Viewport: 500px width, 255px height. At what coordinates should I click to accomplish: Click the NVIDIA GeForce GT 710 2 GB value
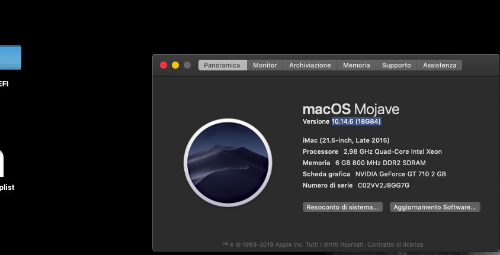tap(400, 174)
